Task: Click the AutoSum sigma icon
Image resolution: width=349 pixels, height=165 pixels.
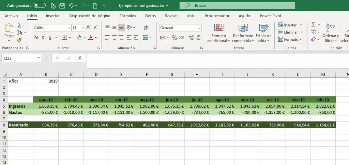Action: pyautogui.click(x=313, y=25)
